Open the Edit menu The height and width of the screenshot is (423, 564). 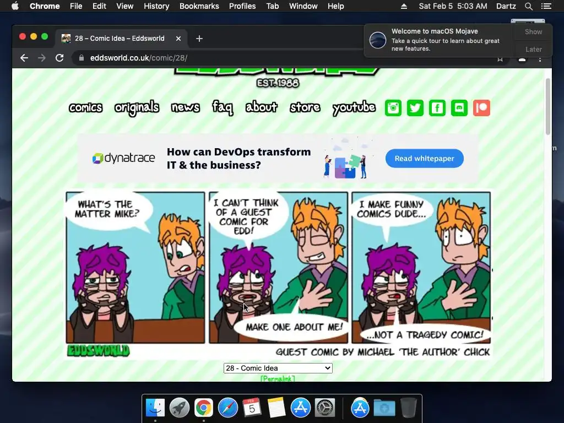tap(99, 6)
